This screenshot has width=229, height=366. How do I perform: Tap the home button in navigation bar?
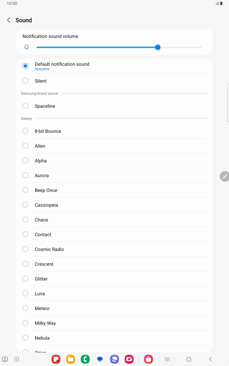pyautogui.click(x=189, y=359)
